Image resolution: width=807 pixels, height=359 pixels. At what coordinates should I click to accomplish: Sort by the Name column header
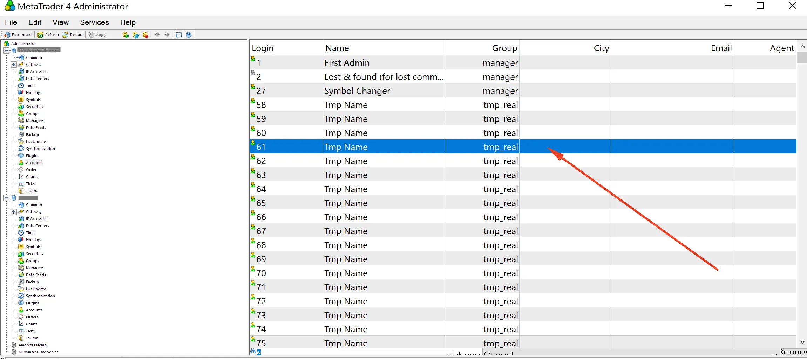click(x=384, y=48)
